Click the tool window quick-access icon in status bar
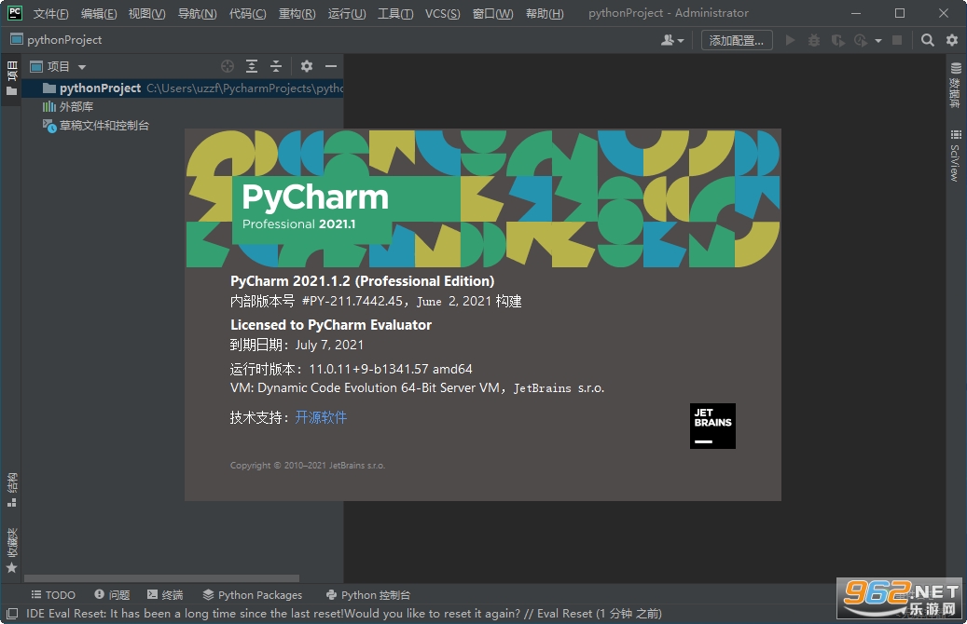Screen dimensions: 967x624 pos(12,613)
